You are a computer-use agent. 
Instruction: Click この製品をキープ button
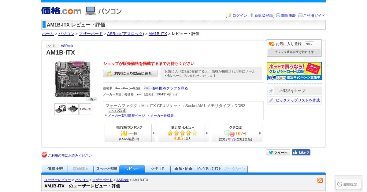294,91
